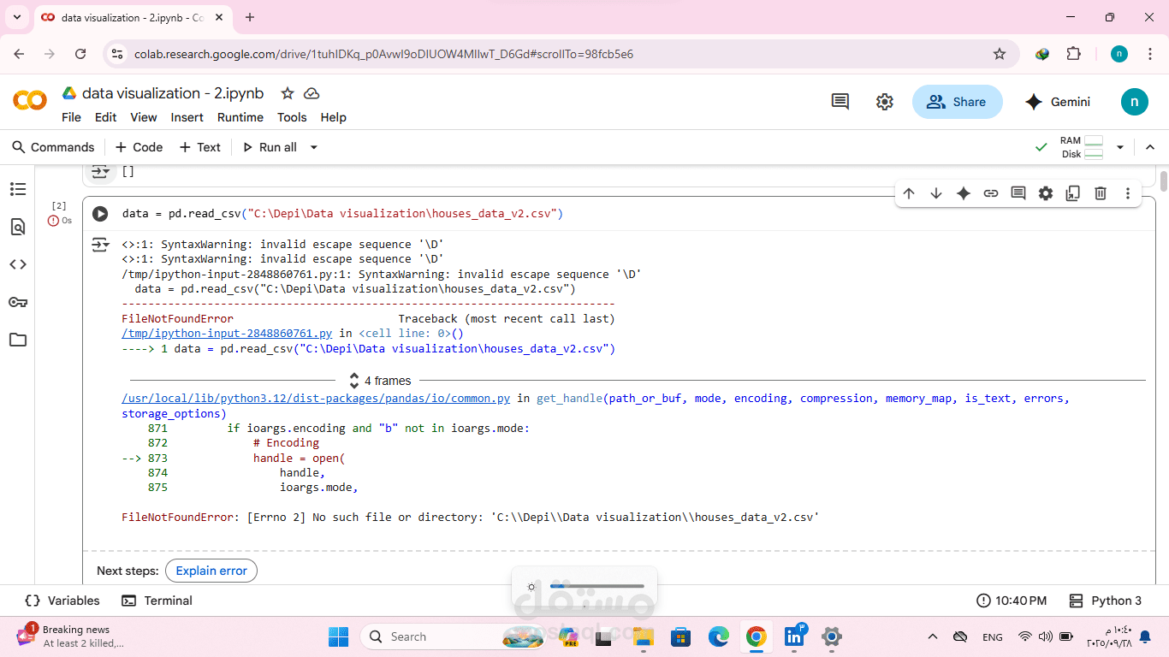Adjust the brightness slider popup
Viewport: 1169px width, 657px height.
(x=597, y=587)
